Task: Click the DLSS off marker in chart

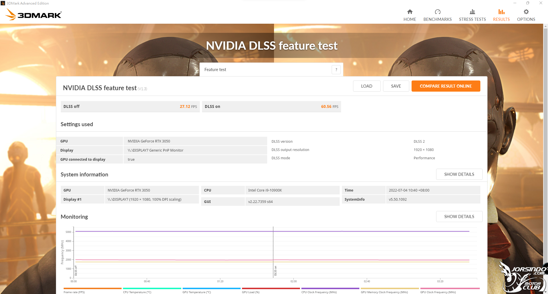Action: pos(76,271)
